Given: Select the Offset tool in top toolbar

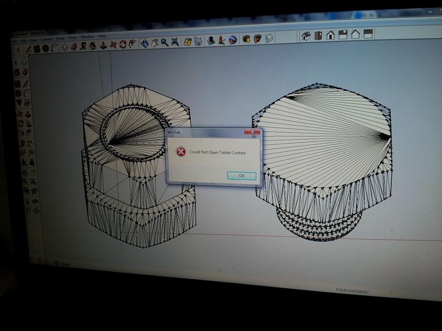Looking at the screenshot, I should [133, 44].
